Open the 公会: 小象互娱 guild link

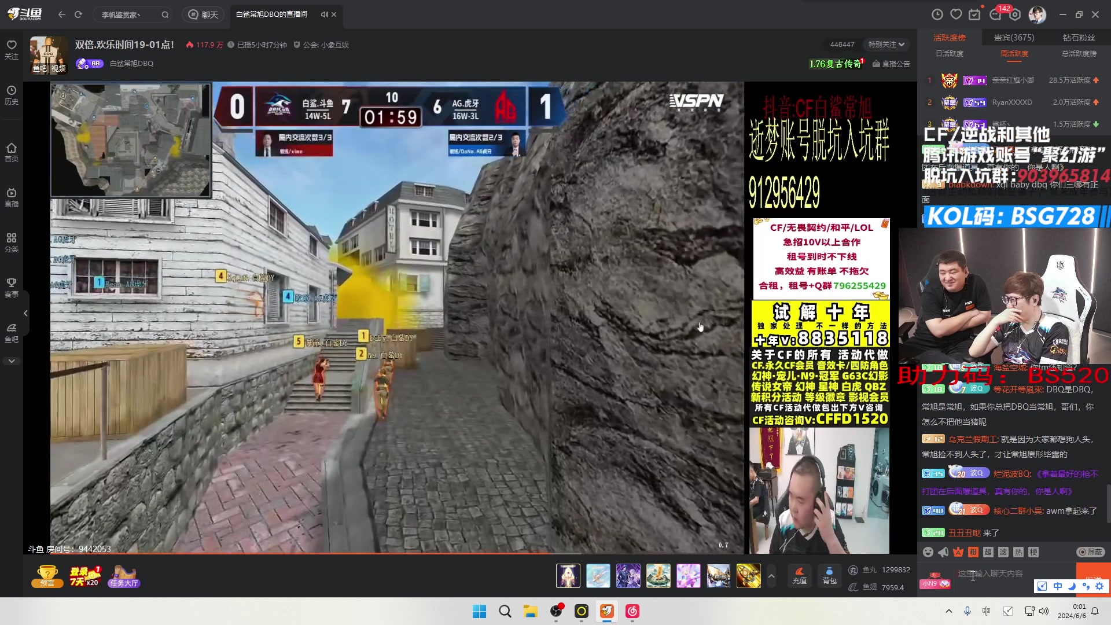click(321, 45)
